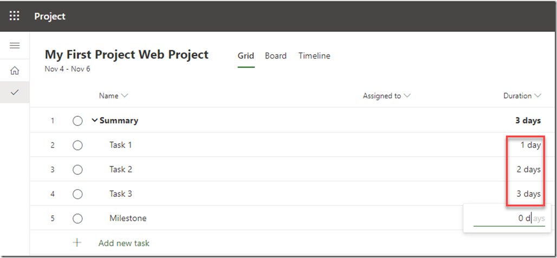Screen dimensions: 557x258
Task: Mark Summary task complete circle
Action: 77,121
